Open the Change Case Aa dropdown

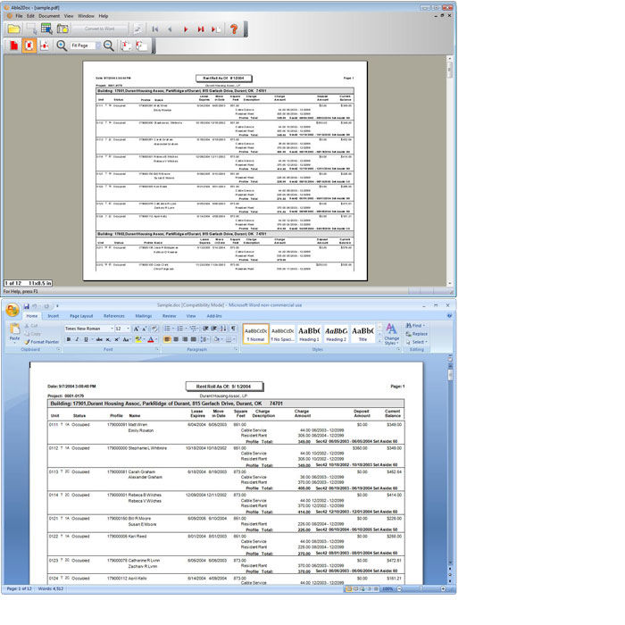(x=127, y=339)
